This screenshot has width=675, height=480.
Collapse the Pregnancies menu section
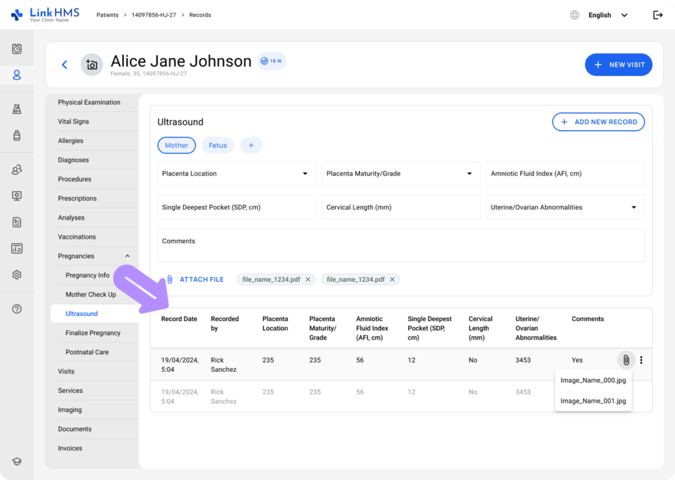[127, 256]
